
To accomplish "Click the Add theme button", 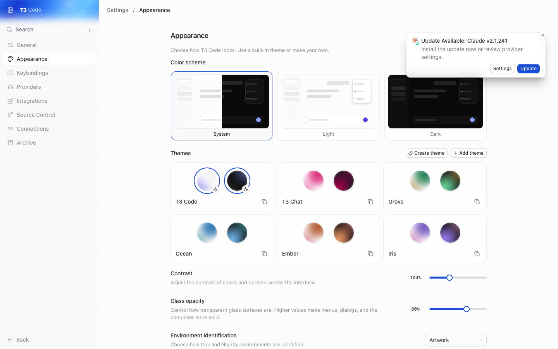I will click(x=468, y=153).
